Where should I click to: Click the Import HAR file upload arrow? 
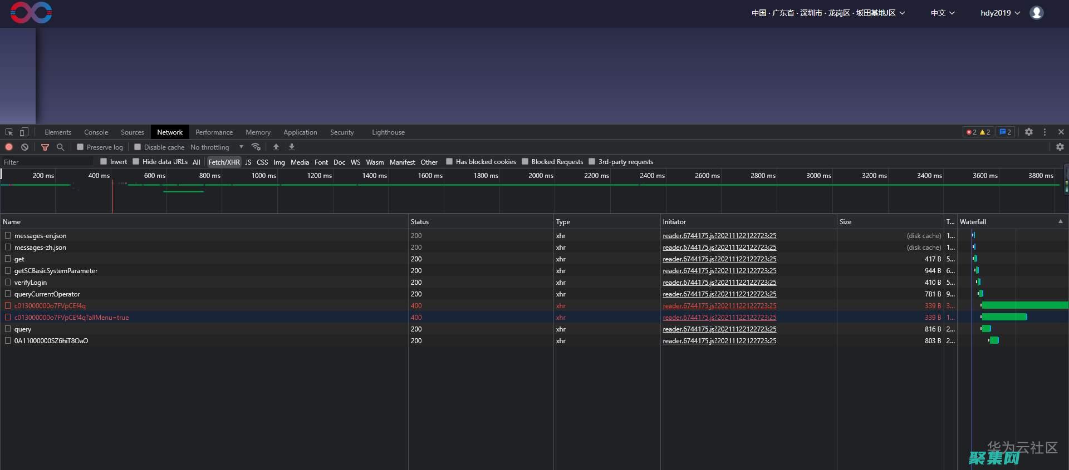pyautogui.click(x=276, y=147)
